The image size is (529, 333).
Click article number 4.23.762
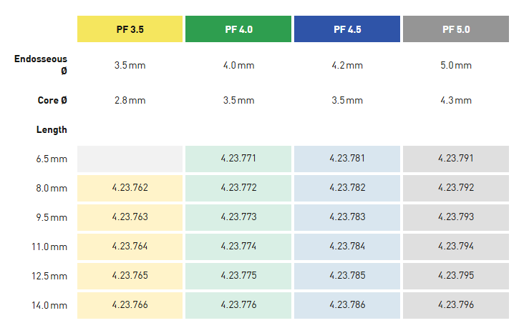(130, 188)
